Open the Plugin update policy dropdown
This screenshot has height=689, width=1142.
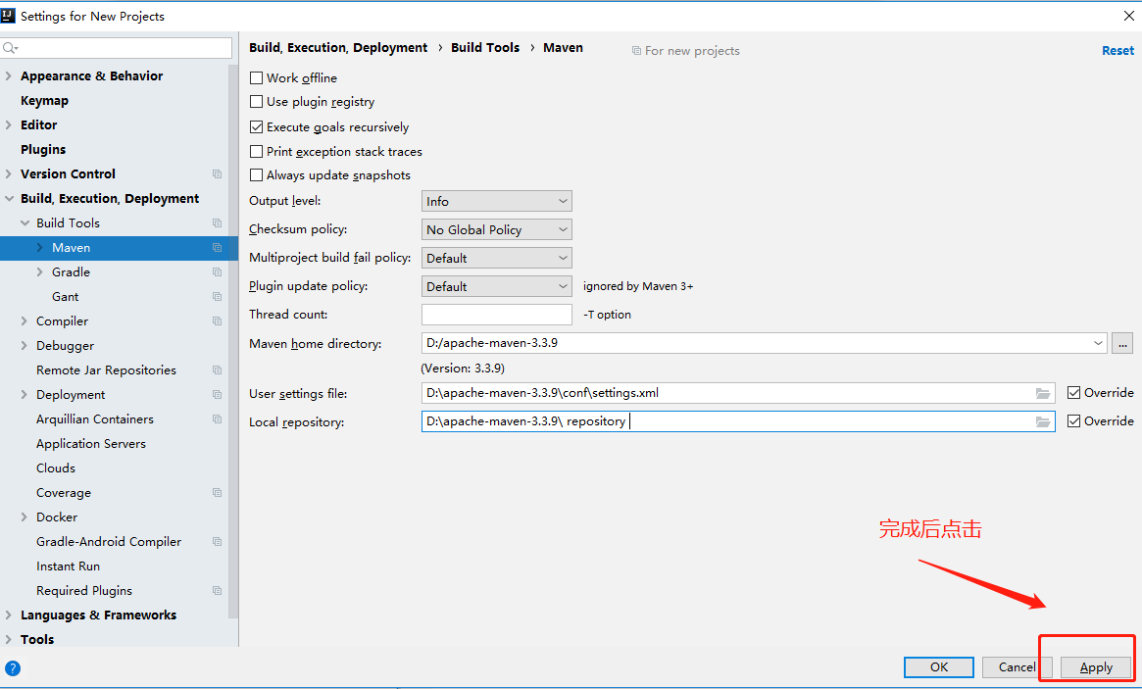coord(497,286)
